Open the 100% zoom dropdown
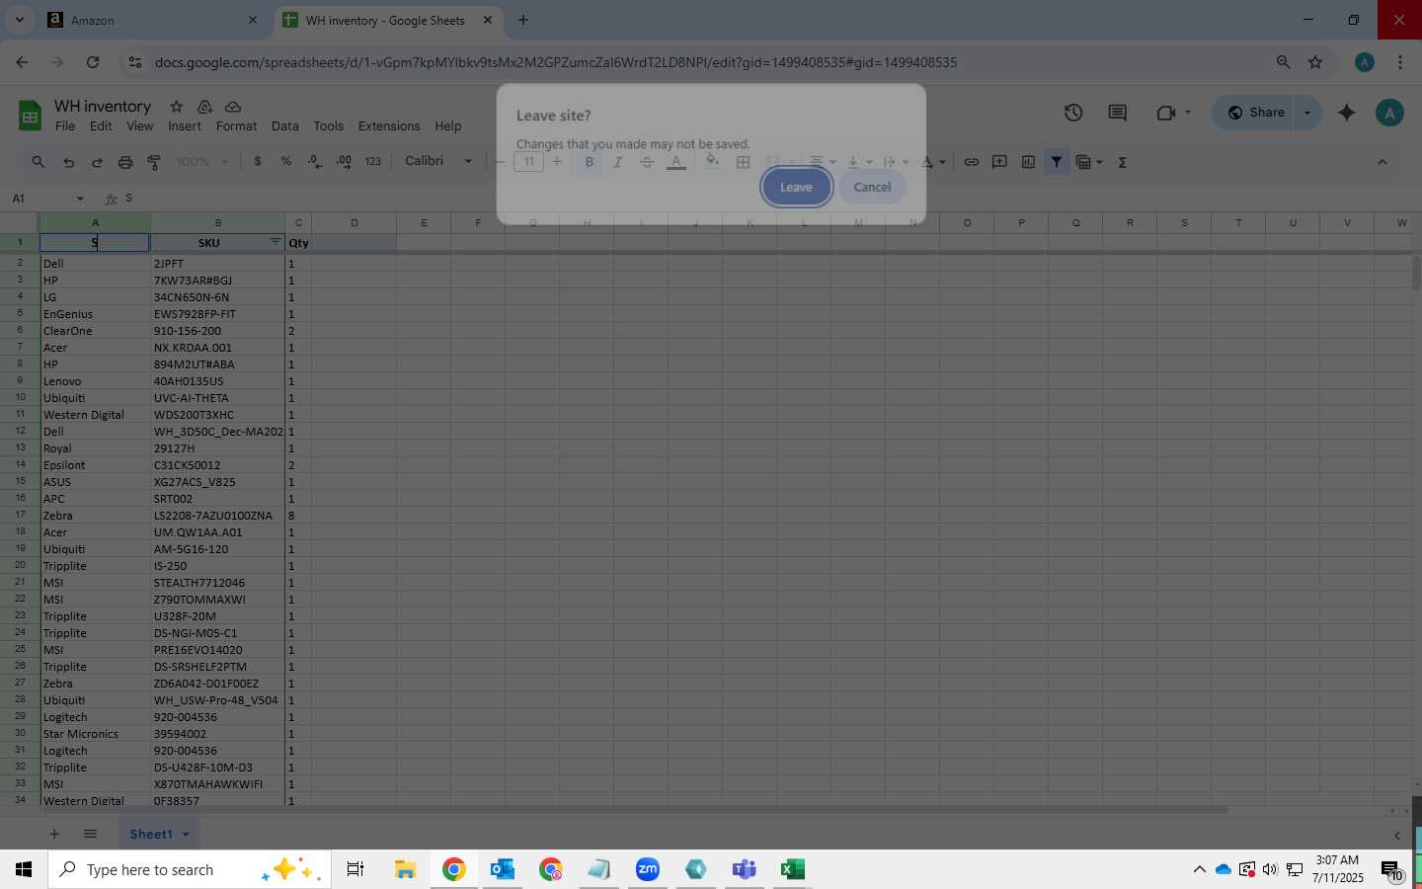Image resolution: width=1422 pixels, height=889 pixels. 202,162
